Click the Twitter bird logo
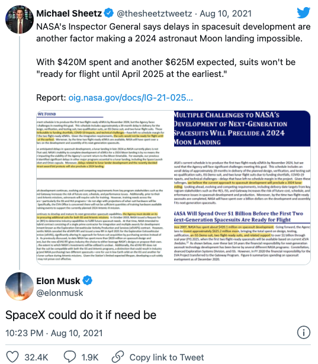 click(304, 13)
